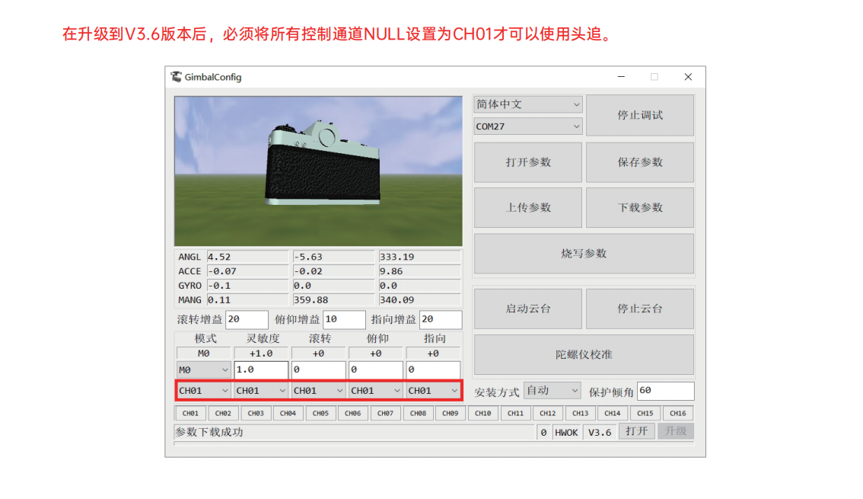
Task: Click the 滚转增益 input field
Action: coord(247,319)
